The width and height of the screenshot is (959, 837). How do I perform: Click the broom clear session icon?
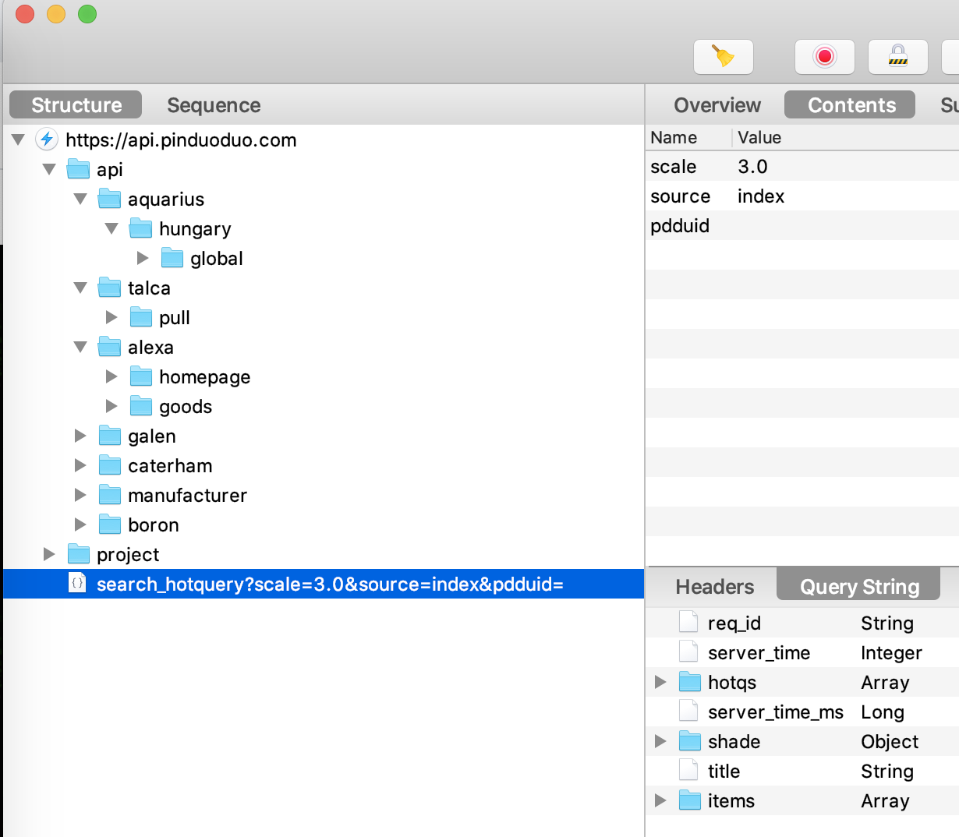pyautogui.click(x=724, y=56)
